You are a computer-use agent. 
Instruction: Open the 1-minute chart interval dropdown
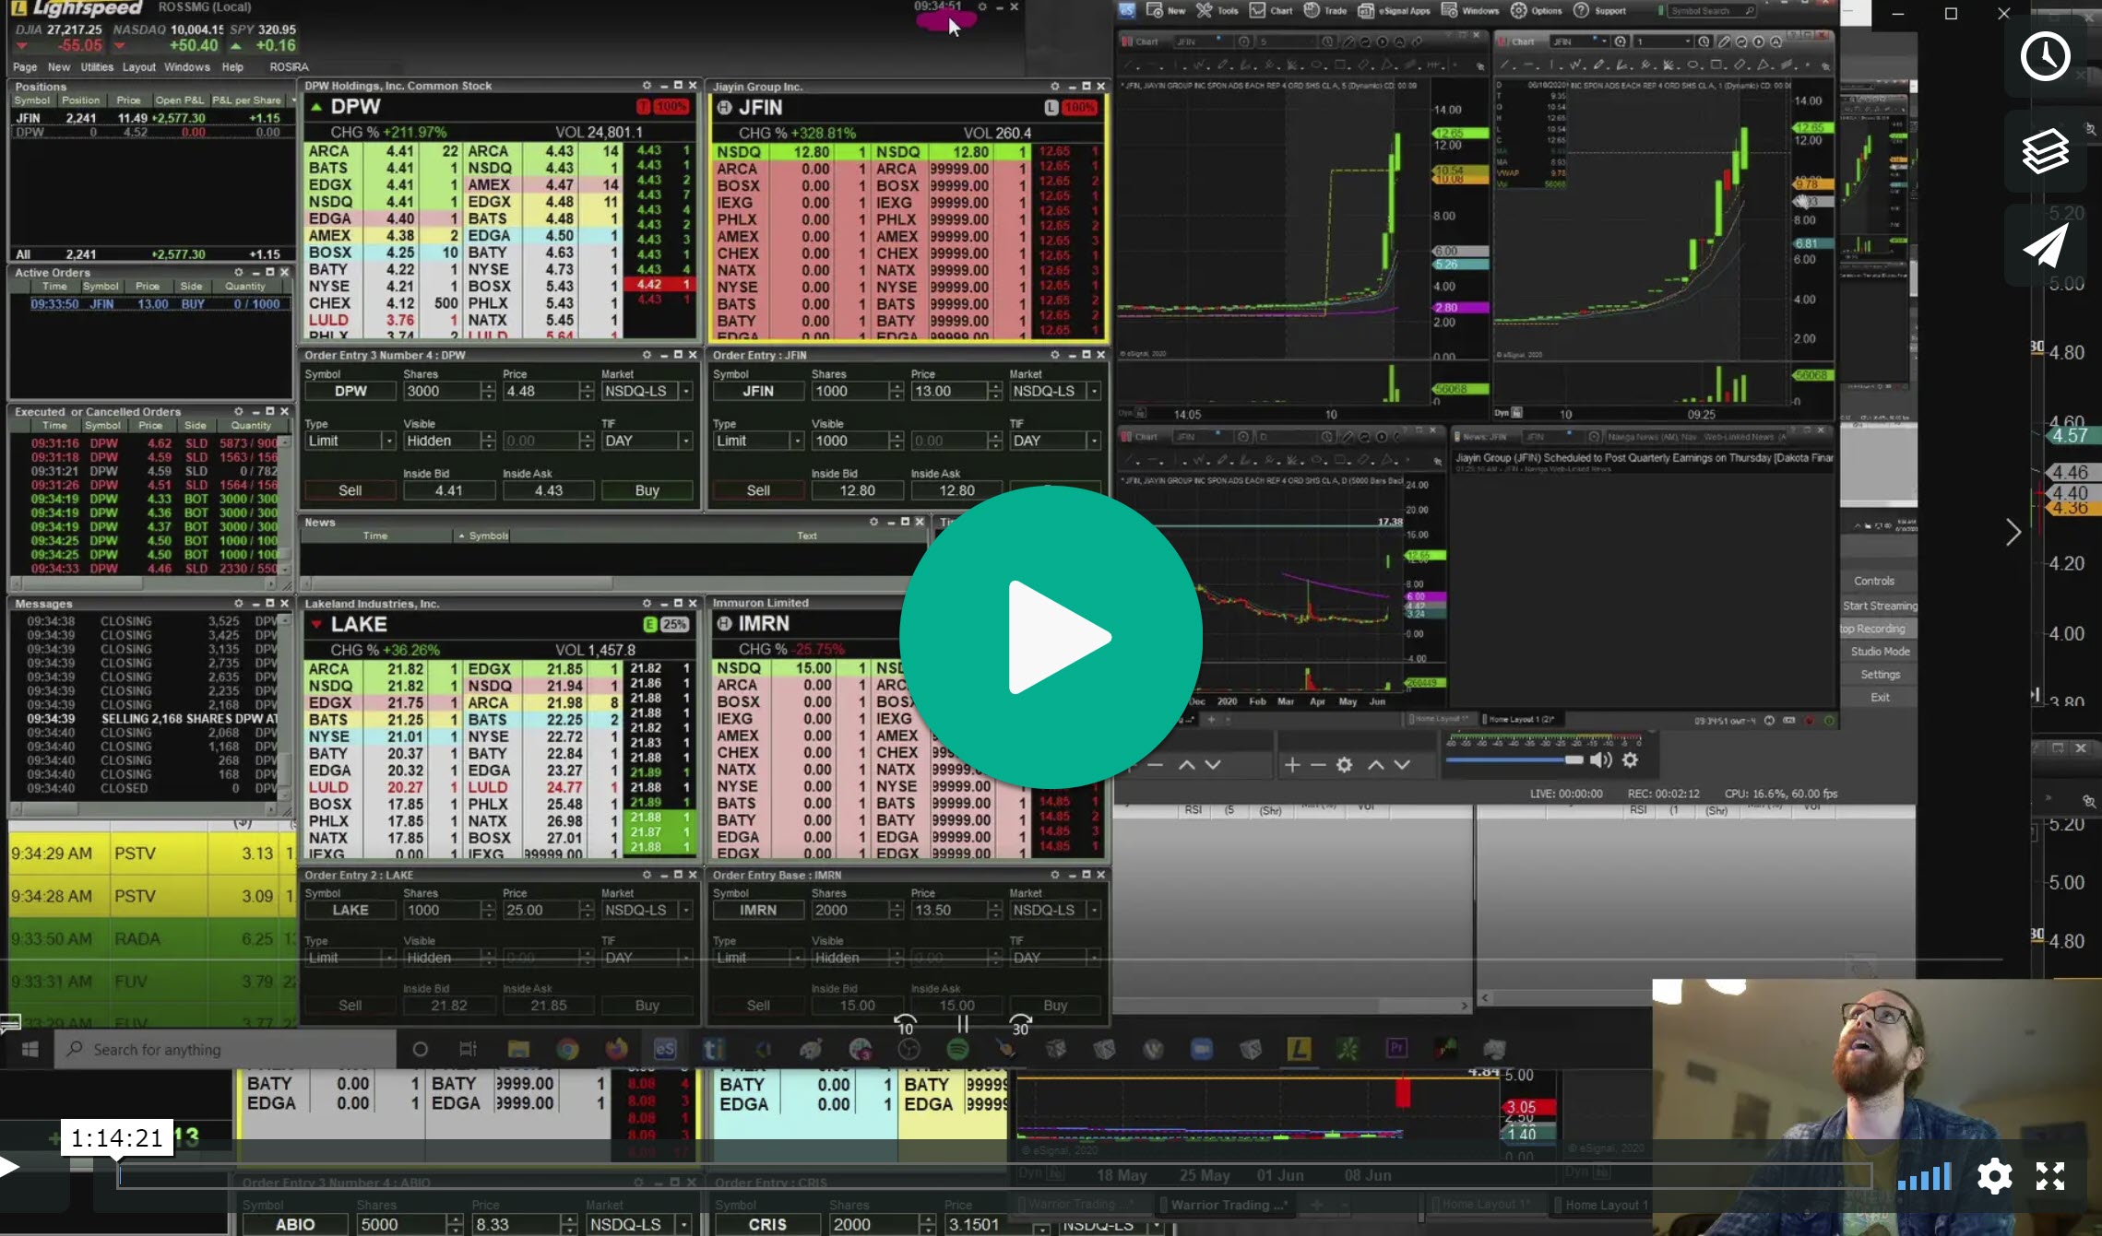(1688, 41)
